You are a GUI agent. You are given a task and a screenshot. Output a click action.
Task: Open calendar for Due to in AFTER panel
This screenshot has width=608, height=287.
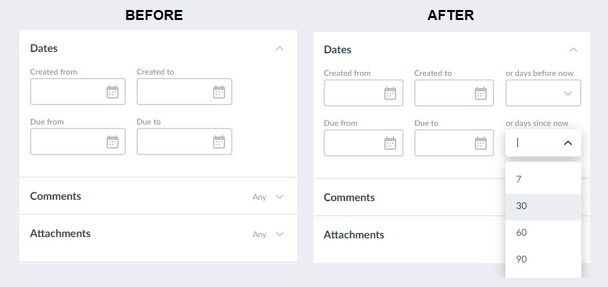[481, 144]
